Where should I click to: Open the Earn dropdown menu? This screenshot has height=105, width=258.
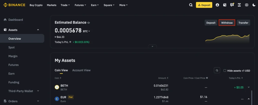point(95,5)
